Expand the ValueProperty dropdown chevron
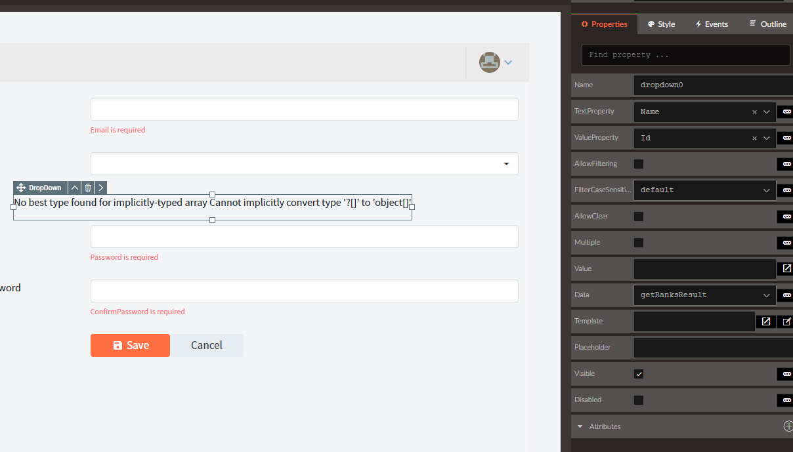The height and width of the screenshot is (452, 793). click(766, 138)
